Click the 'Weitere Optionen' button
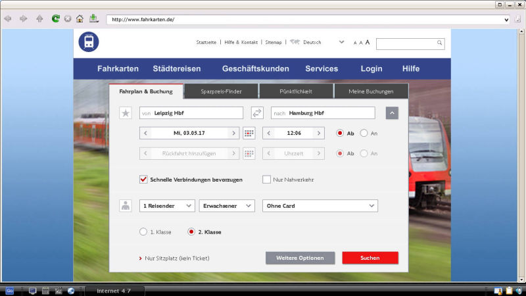The image size is (526, 296). 300,258
